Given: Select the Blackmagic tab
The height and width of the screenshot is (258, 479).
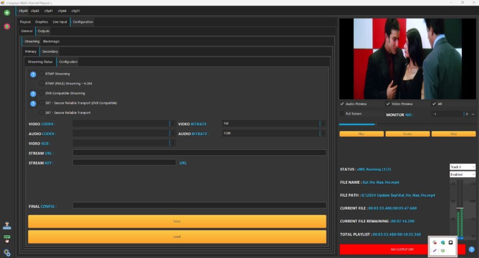Looking at the screenshot, I should tap(51, 42).
